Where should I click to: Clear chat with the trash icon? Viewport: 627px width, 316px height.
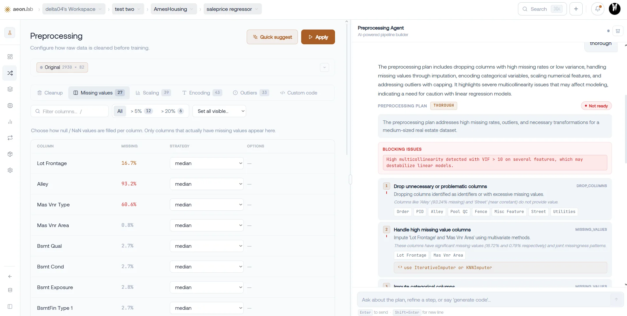(x=618, y=31)
